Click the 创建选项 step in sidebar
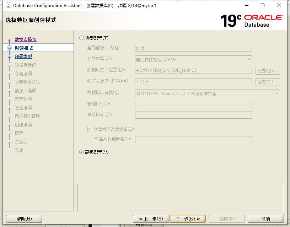 pyautogui.click(x=23, y=125)
